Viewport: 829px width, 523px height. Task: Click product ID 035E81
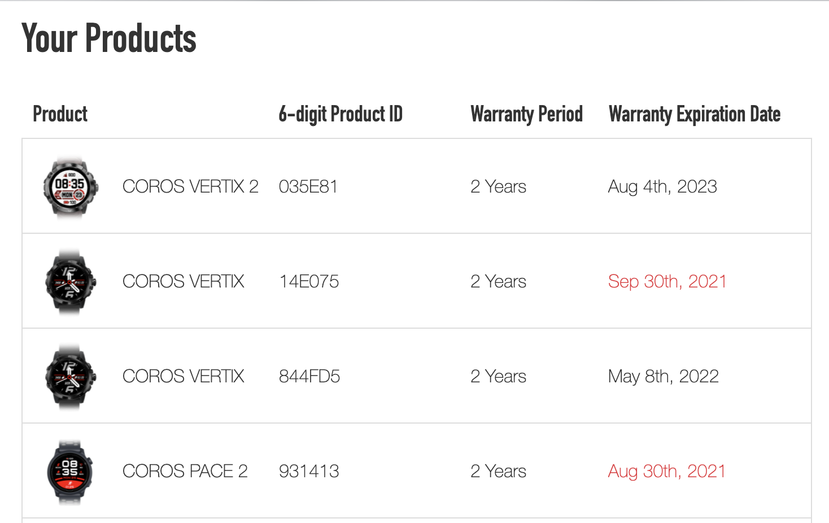pos(308,186)
